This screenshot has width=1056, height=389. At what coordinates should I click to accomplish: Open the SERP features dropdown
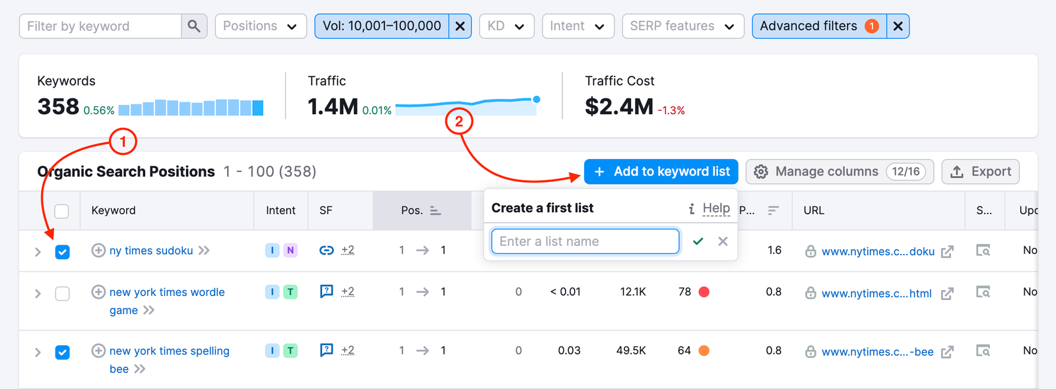tap(683, 26)
